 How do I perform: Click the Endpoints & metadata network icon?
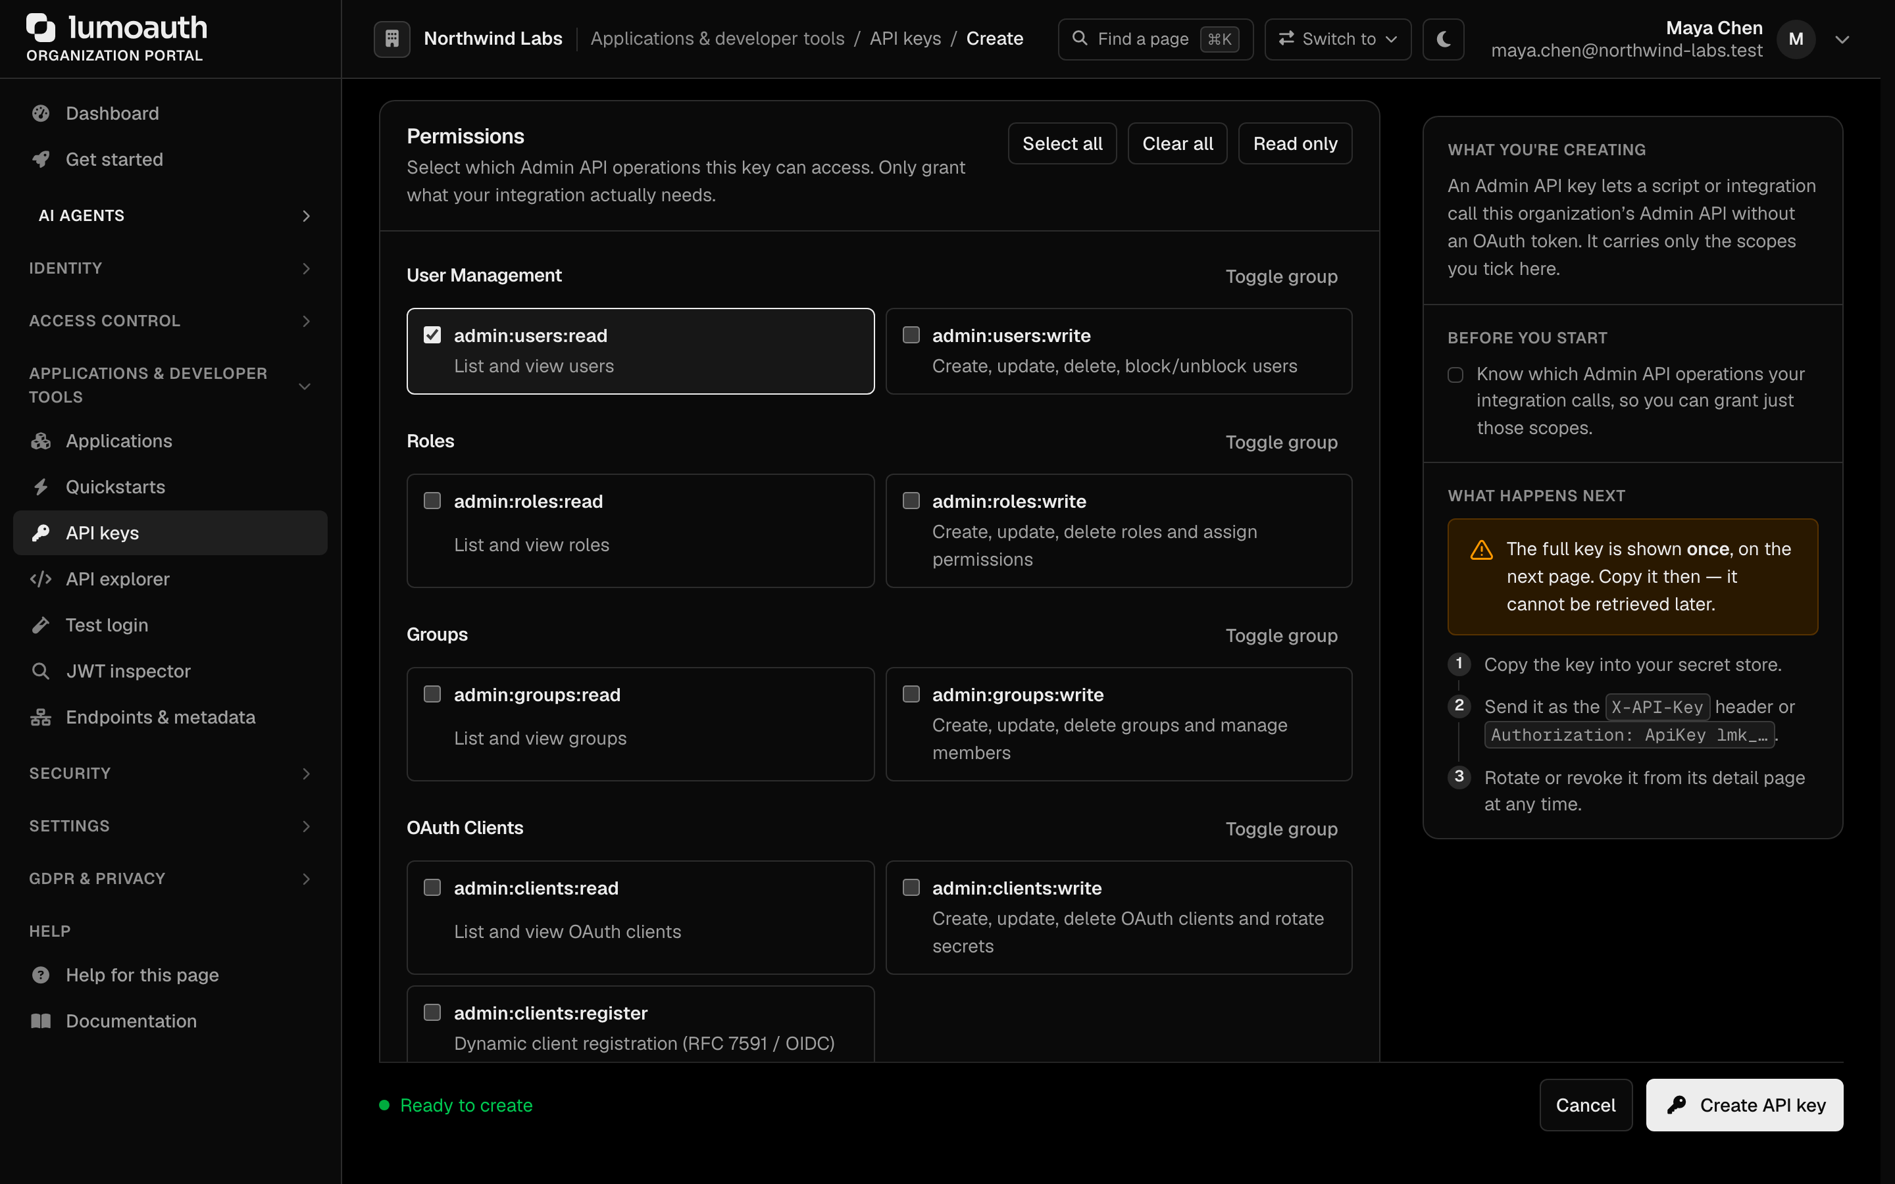click(x=41, y=717)
